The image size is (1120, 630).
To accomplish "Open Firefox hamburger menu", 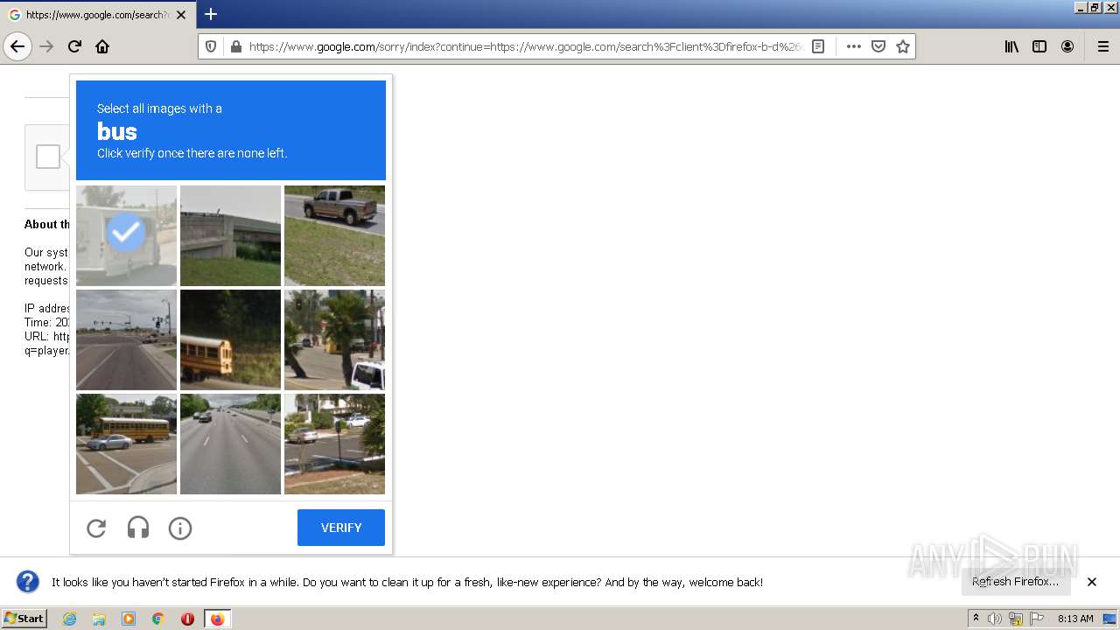I will click(1103, 46).
